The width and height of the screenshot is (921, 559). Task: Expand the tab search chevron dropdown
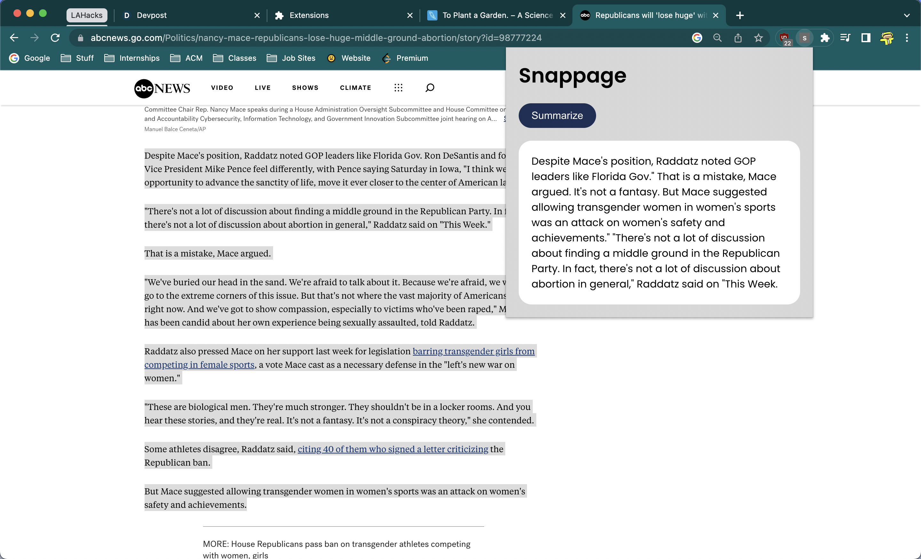[906, 15]
